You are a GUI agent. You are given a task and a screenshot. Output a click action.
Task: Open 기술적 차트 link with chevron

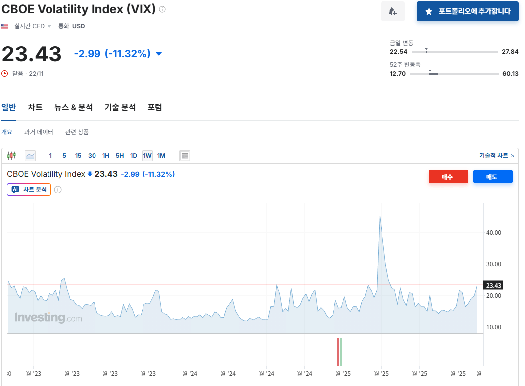(x=496, y=155)
